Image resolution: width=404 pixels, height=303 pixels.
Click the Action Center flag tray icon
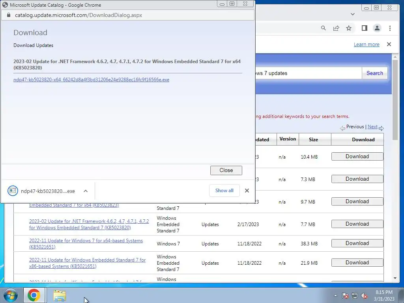345,296
